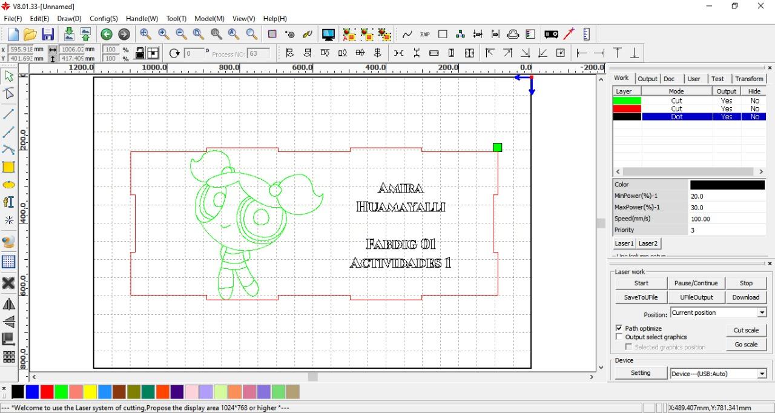Viewport: 775px width, 413px height.
Task: Save the file using the floppy disk icon
Action: click(x=48, y=35)
